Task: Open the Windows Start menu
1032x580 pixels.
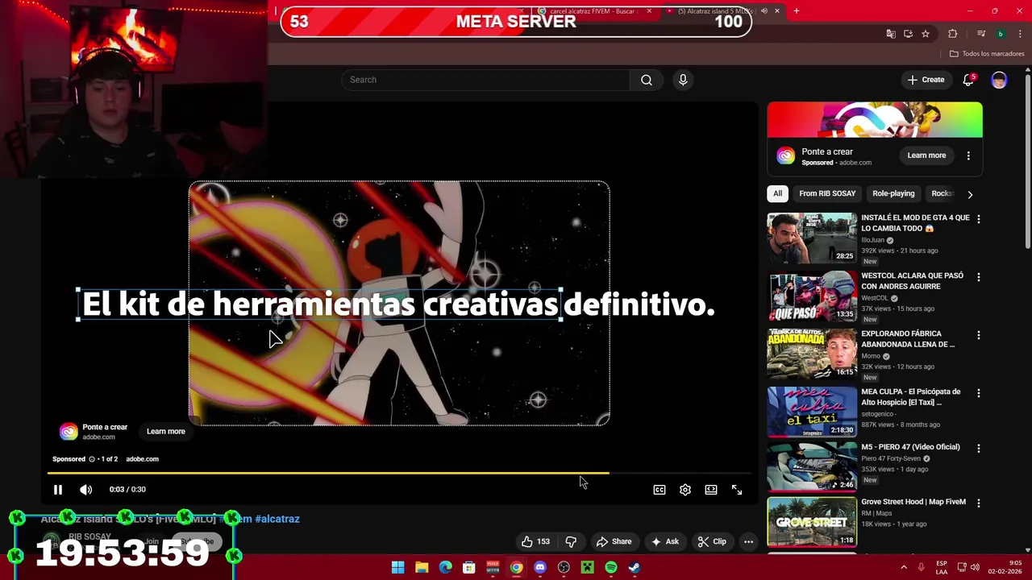Action: [397, 568]
